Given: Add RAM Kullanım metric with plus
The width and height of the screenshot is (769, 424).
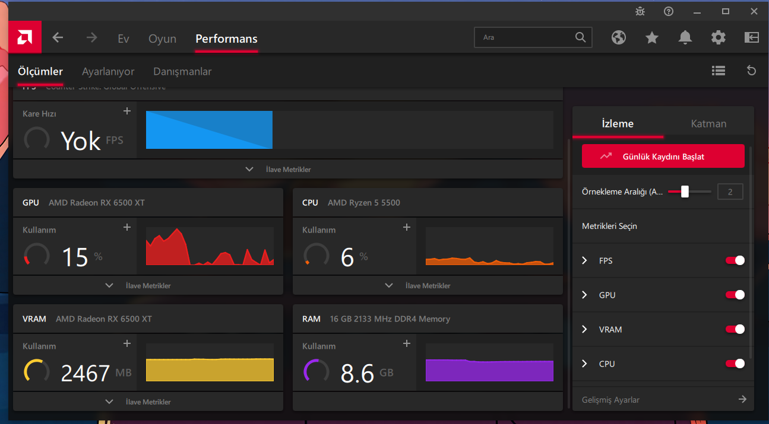Looking at the screenshot, I should 407,343.
